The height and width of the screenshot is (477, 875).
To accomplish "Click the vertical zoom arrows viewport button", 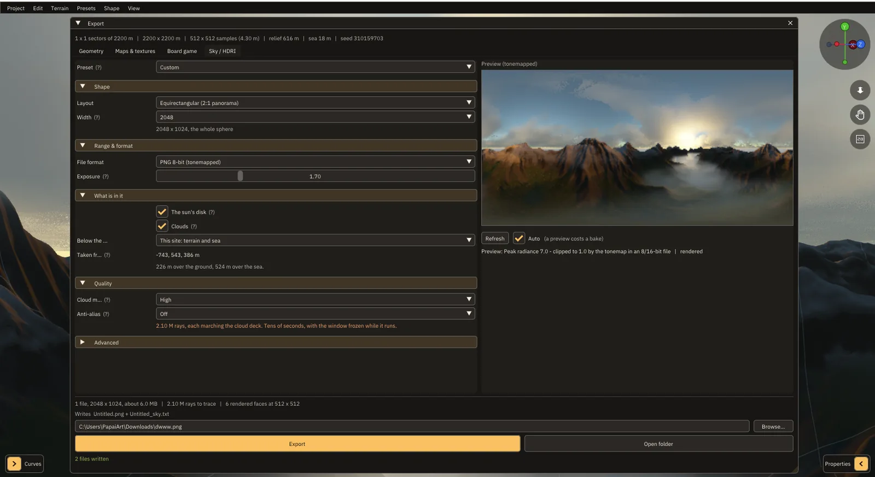I will click(x=860, y=90).
